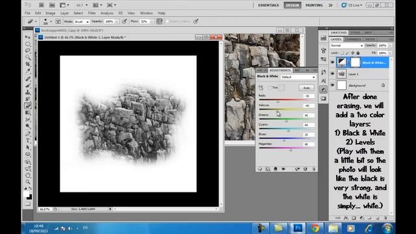
Task: Toggle airbrush mode in options bar
Action: click(159, 21)
